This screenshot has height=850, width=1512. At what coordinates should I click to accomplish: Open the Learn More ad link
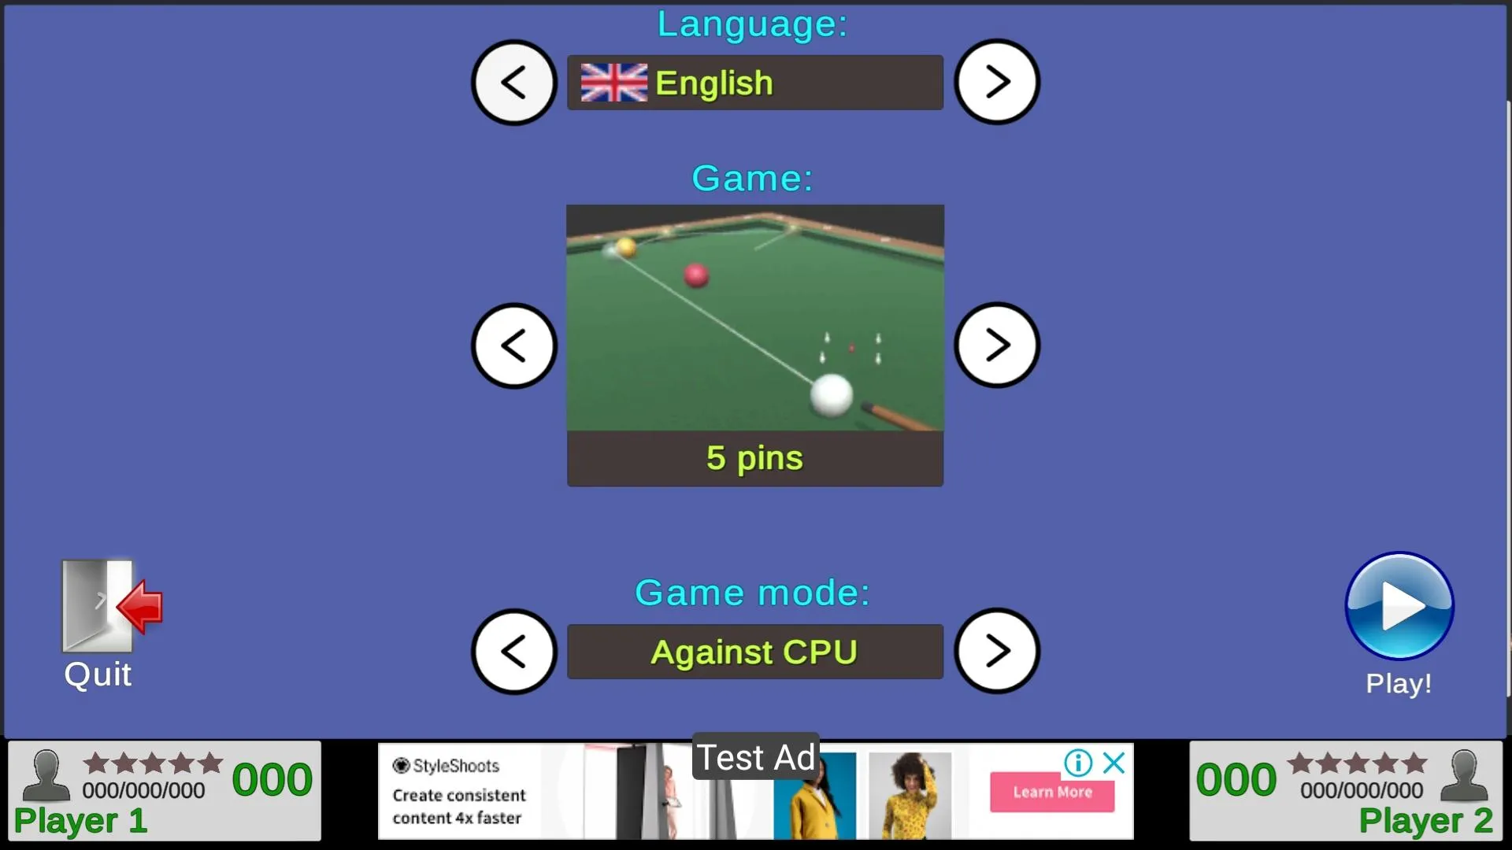coord(1051,790)
